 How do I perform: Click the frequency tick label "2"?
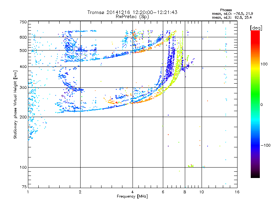[x=80, y=192]
